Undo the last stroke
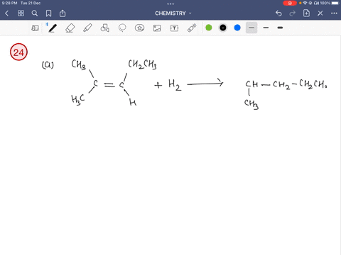This screenshot has height=255, width=341. (278, 13)
